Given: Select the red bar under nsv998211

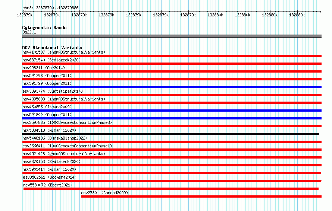Looking at the screenshot, I should [x=172, y=71].
